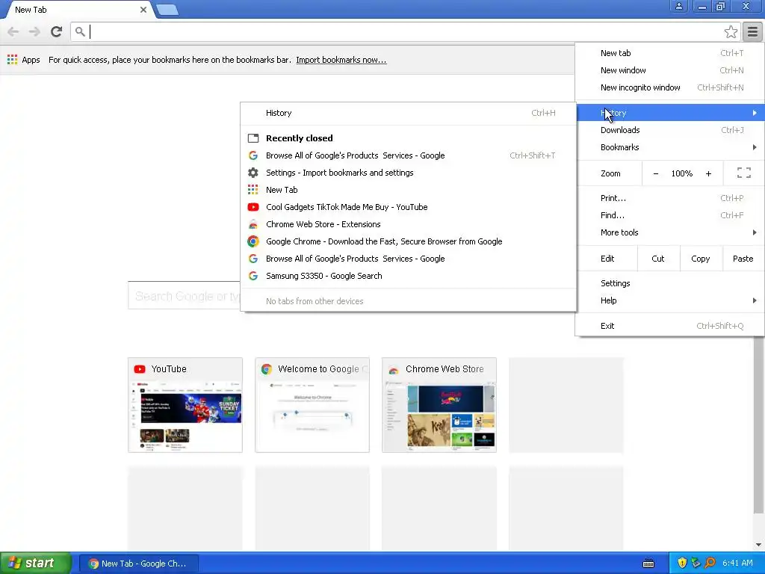Click the 6:41 AM taskbar clock
The width and height of the screenshot is (765, 574).
737,564
